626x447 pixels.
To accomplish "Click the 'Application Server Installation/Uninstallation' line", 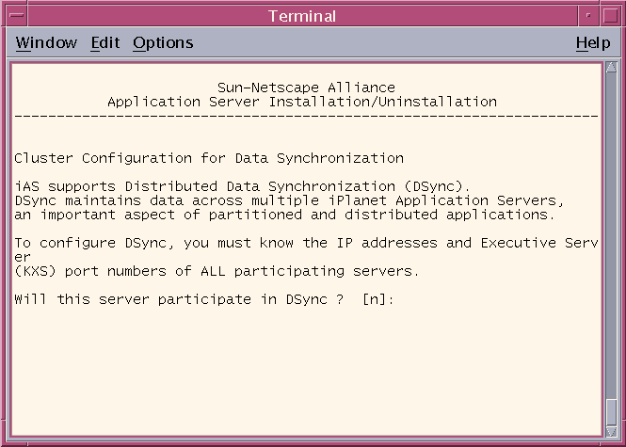I will (x=302, y=102).
